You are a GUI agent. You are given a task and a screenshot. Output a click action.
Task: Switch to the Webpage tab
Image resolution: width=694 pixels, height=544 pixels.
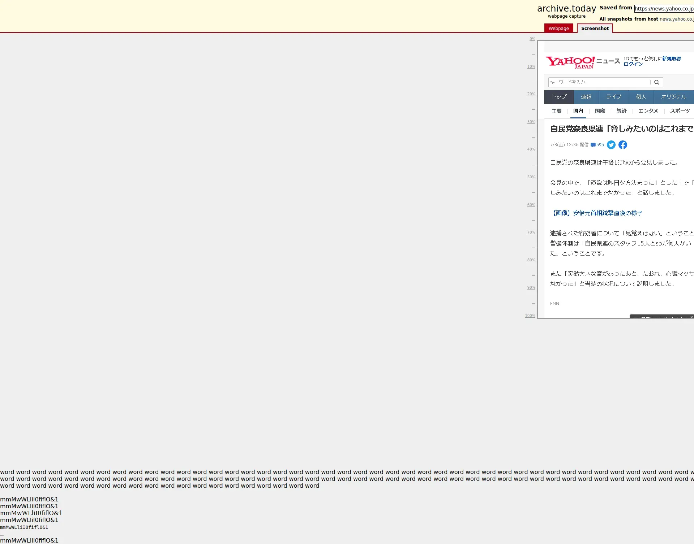click(558, 29)
